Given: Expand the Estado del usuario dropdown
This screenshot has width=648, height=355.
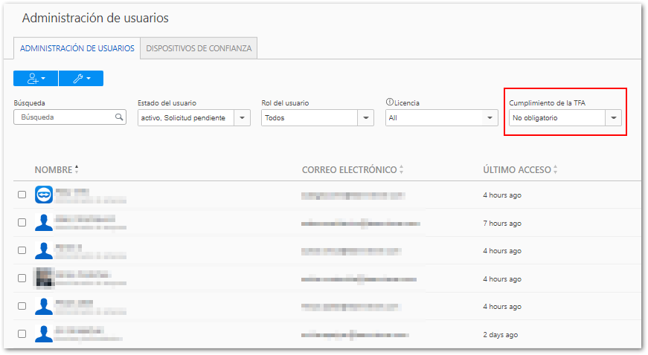Looking at the screenshot, I should pos(243,117).
